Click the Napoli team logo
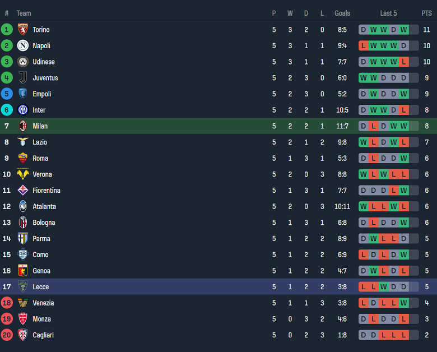 (23, 46)
